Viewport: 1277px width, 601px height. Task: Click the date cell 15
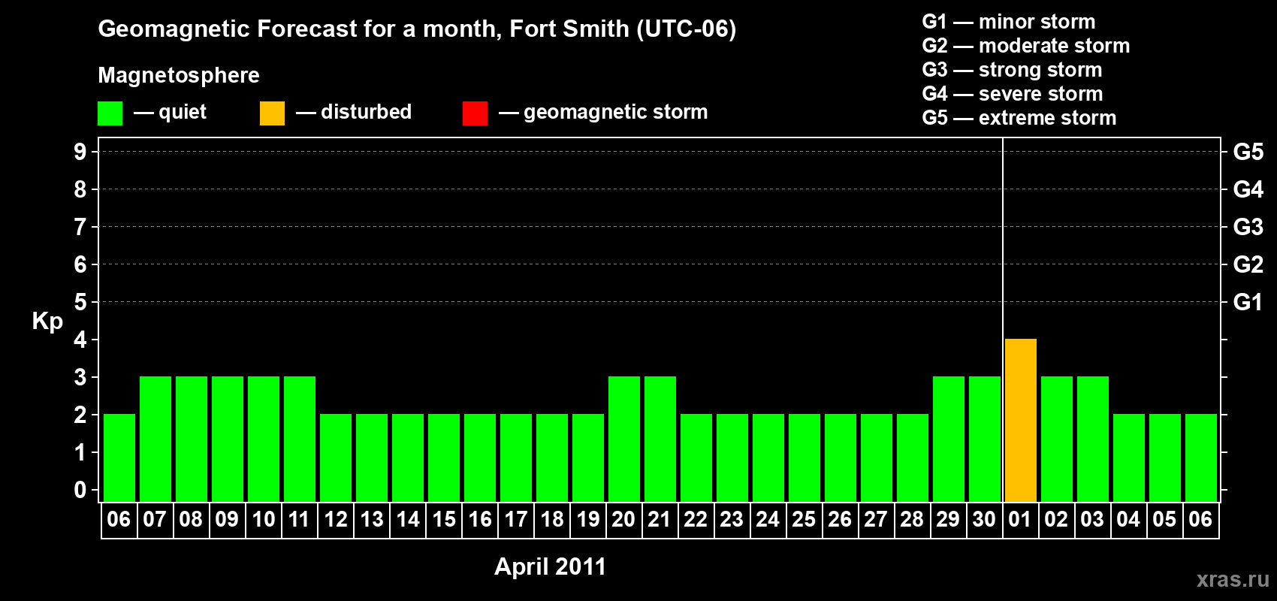444,520
